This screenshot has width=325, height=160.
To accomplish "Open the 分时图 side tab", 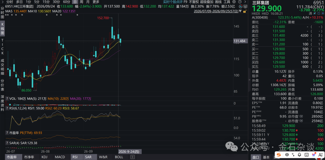I will click(2, 13).
